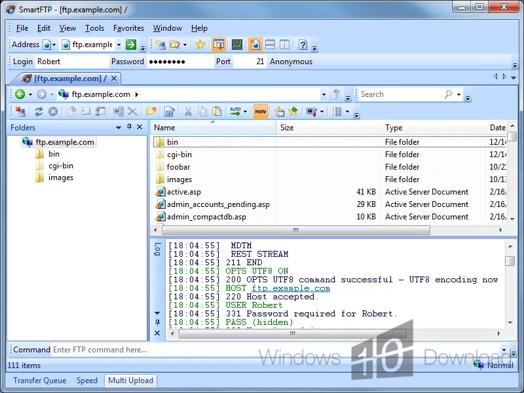Click the Copy icon
Screen dimensions: 524x393
pos(202,111)
